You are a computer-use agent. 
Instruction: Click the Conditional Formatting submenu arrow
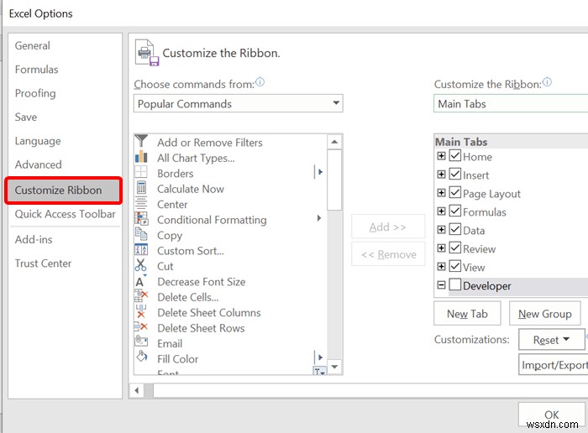319,218
